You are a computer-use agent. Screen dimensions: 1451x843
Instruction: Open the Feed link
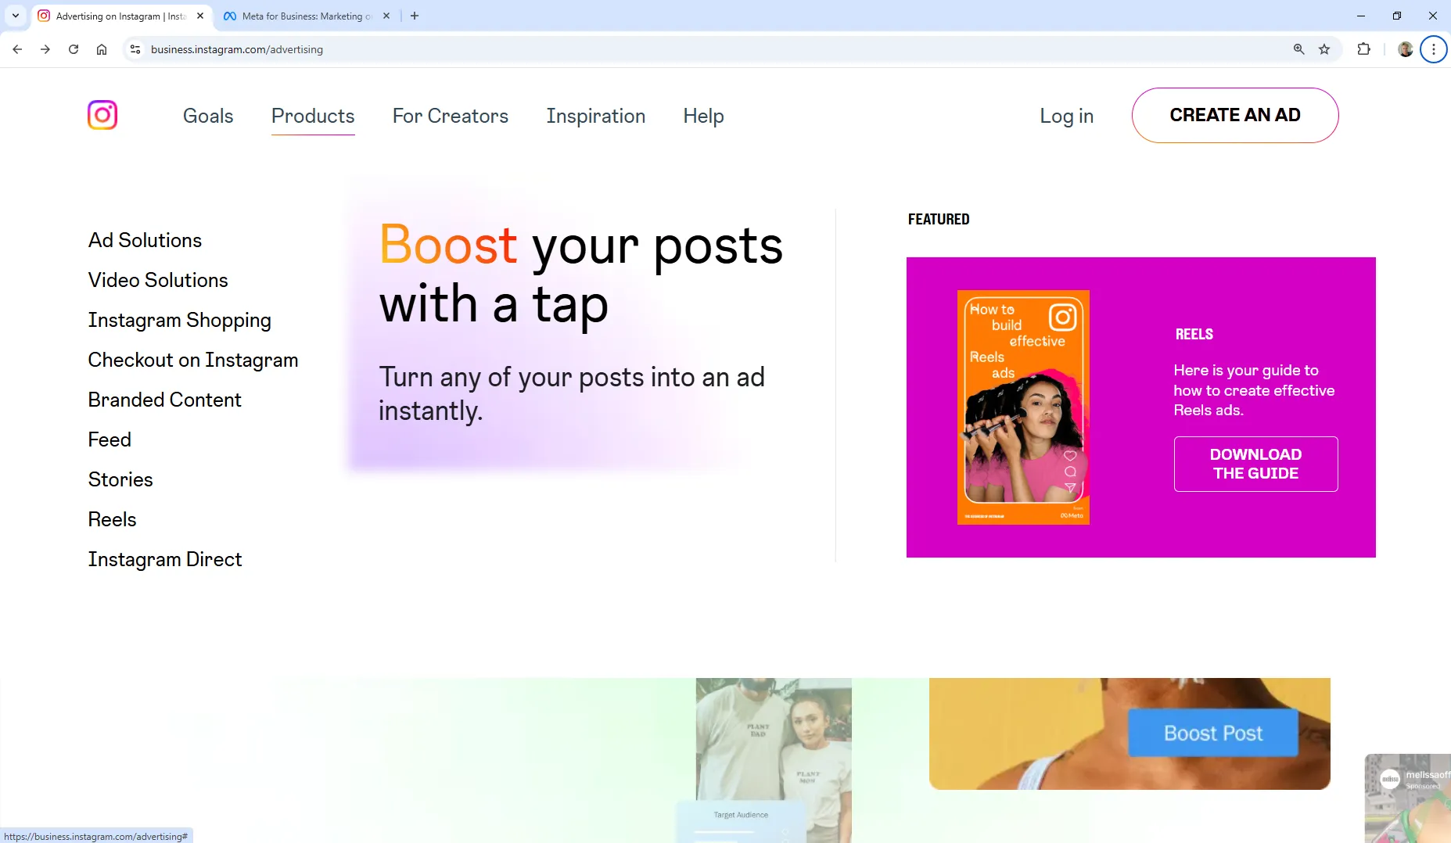click(110, 439)
